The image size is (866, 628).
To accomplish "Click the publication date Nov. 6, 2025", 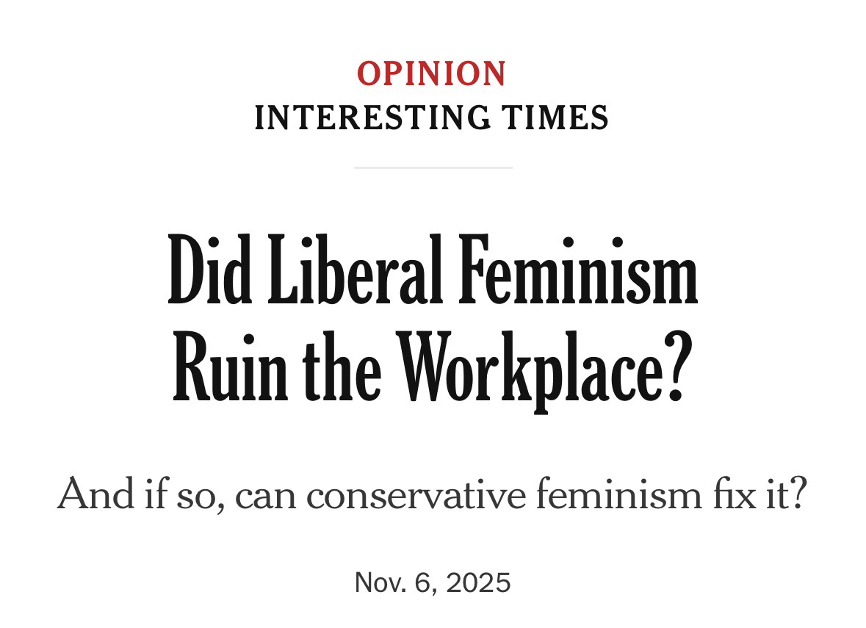I will click(433, 582).
